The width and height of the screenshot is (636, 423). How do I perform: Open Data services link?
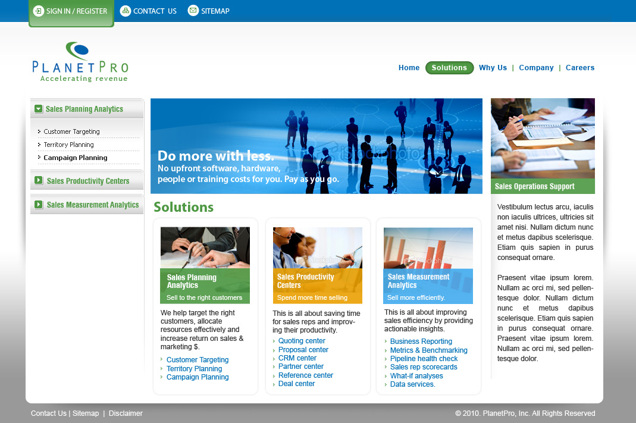[412, 384]
